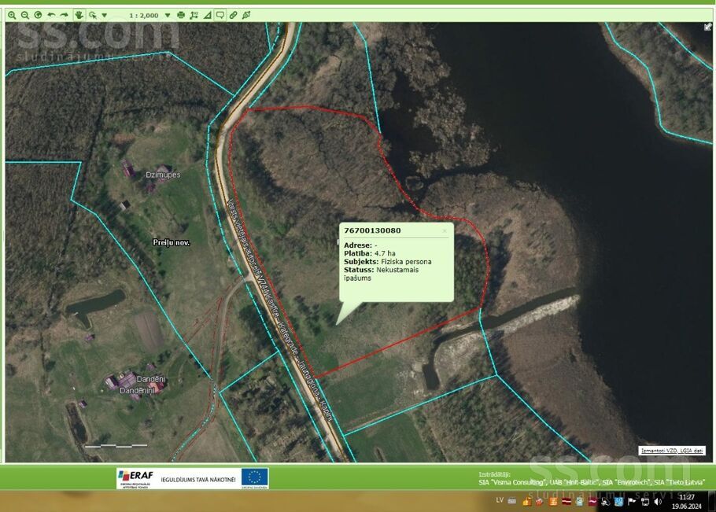Select the measure area triangle tool
The image size is (716, 512).
(x=207, y=15)
